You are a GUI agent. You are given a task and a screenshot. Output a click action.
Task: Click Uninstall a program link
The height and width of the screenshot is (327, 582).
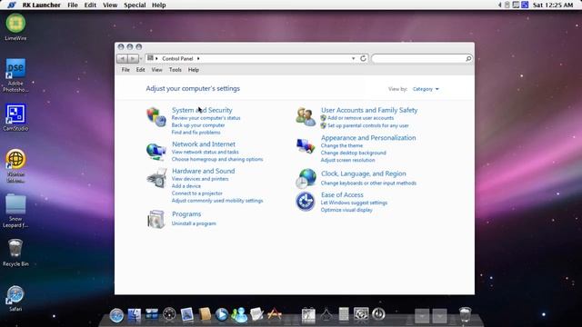click(194, 223)
